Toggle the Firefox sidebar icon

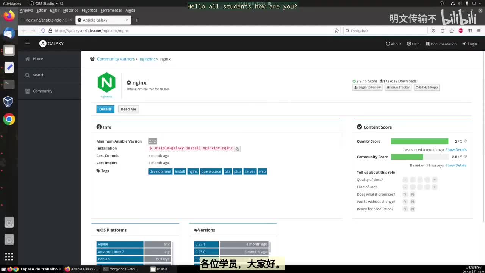click(x=470, y=31)
